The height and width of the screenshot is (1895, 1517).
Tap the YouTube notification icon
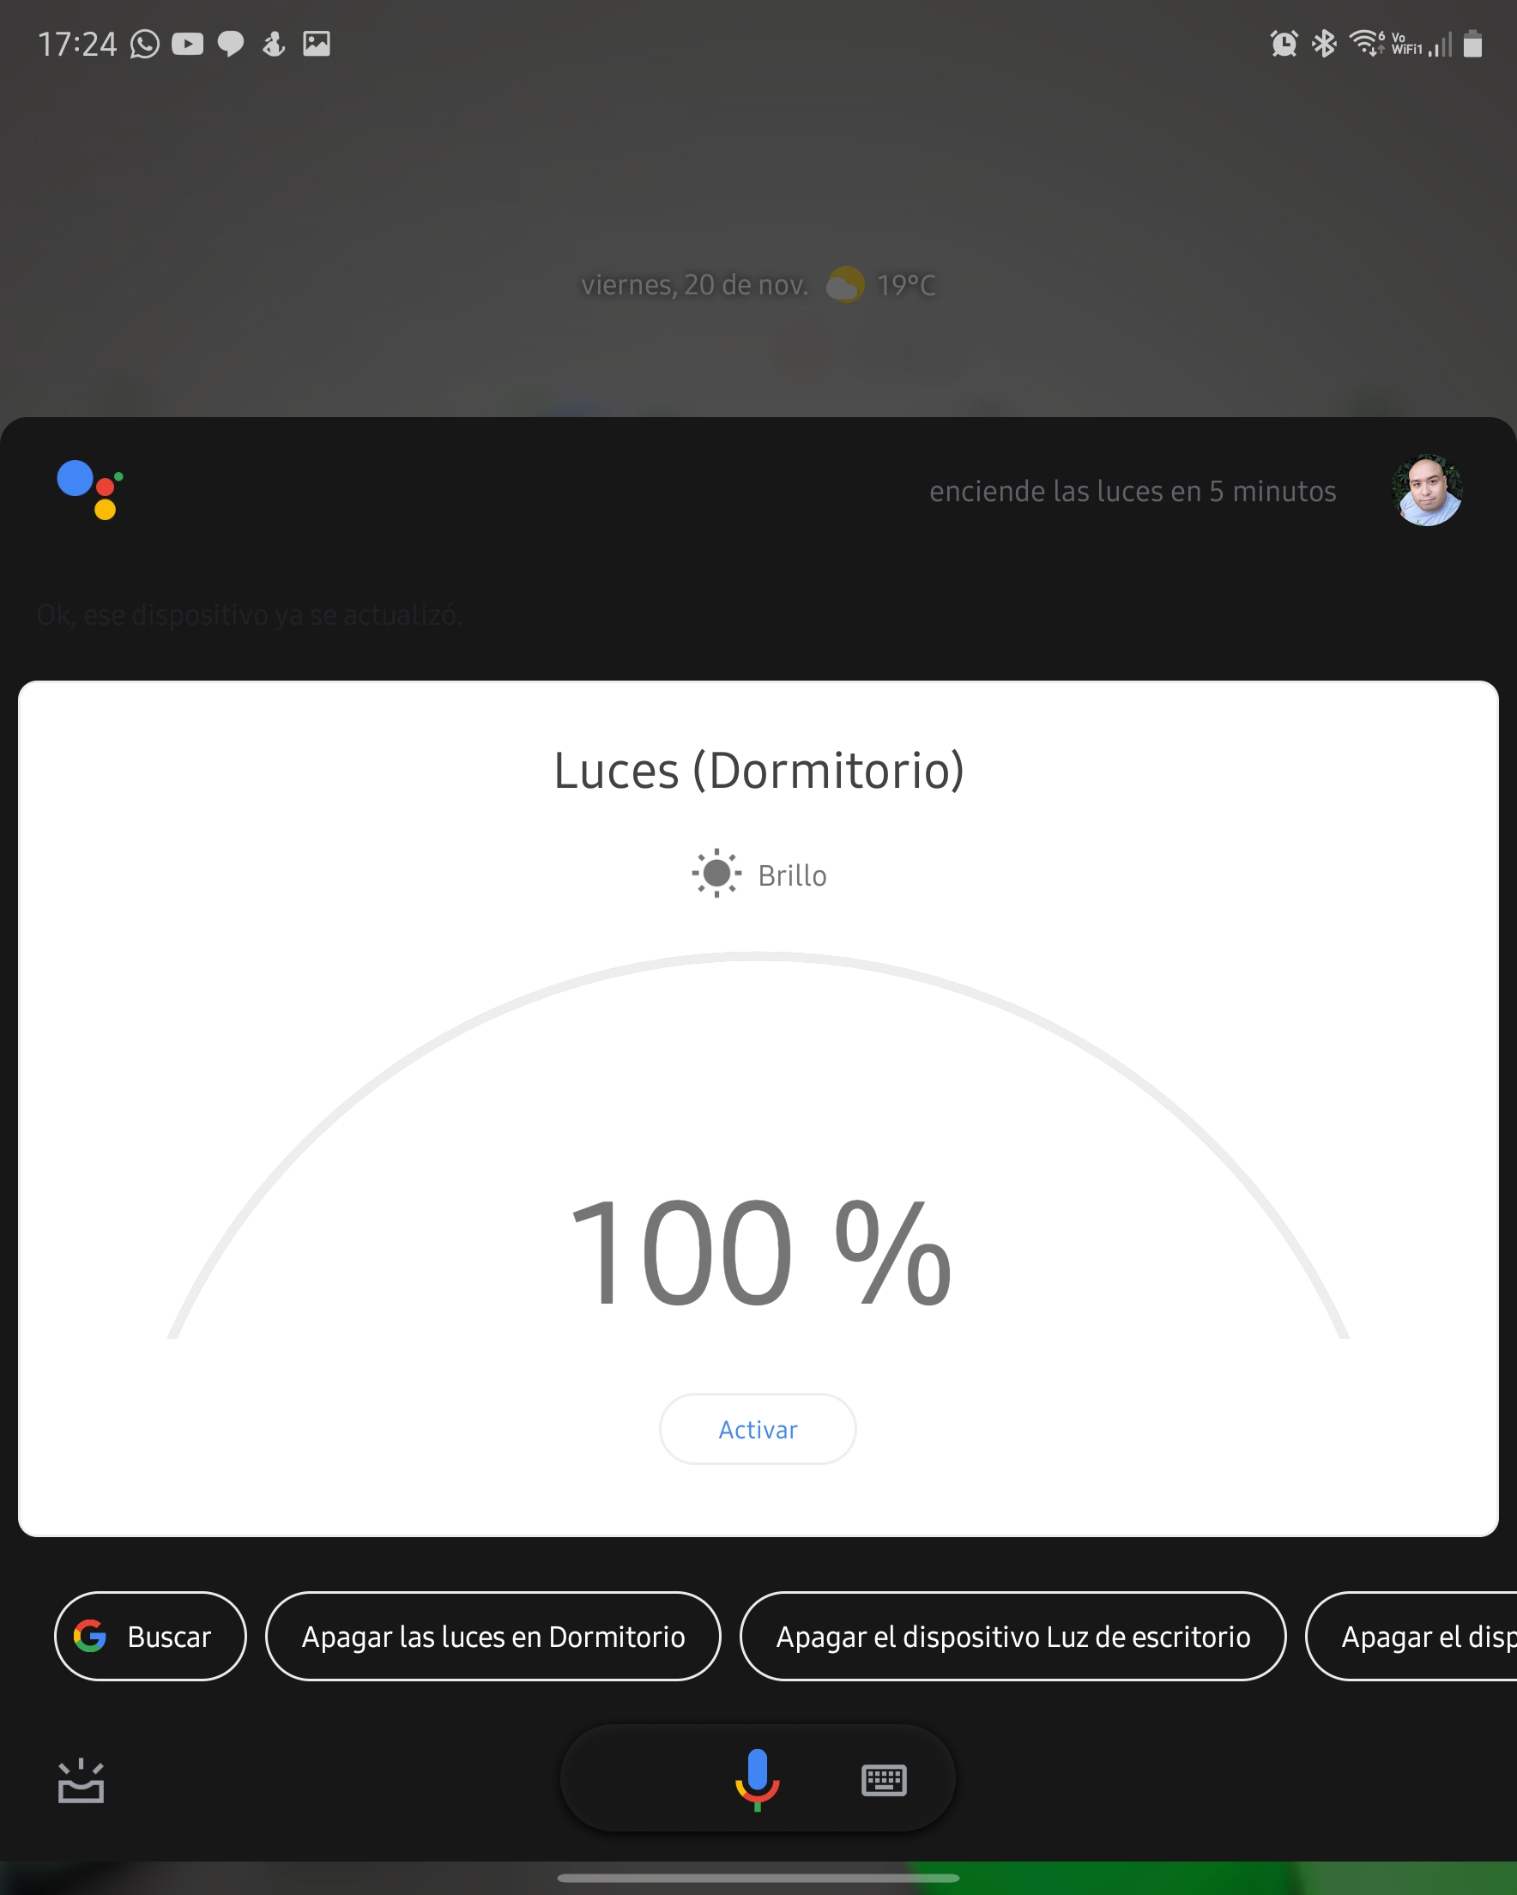click(x=187, y=44)
